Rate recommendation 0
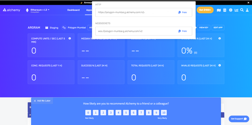The image size is (252, 125). pyautogui.click(x=88, y=113)
